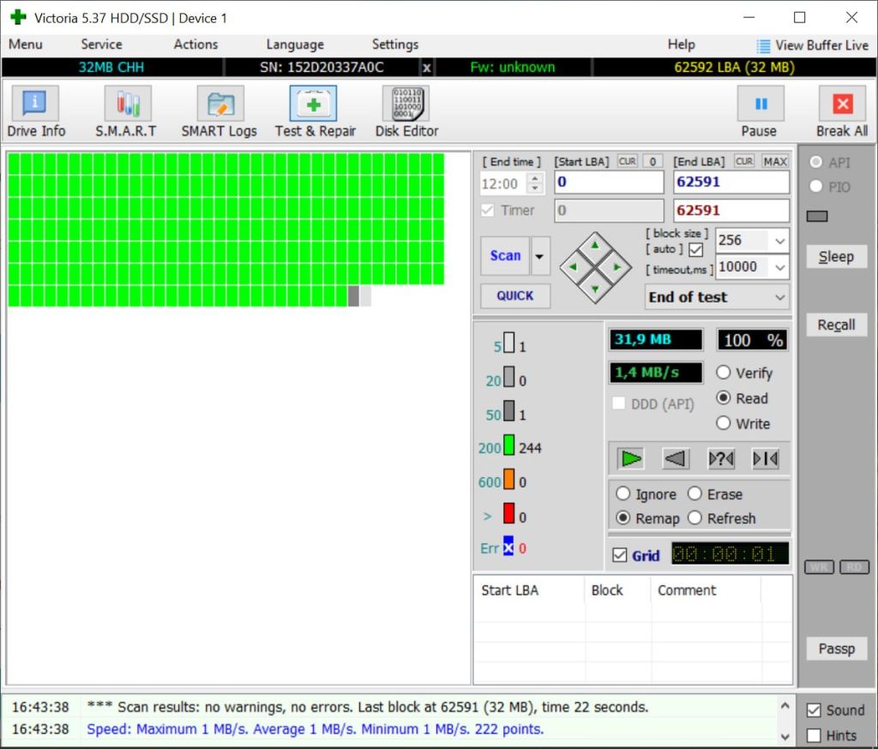Click the reverse scan arrow button
The width and height of the screenshot is (878, 749).
pyautogui.click(x=676, y=459)
